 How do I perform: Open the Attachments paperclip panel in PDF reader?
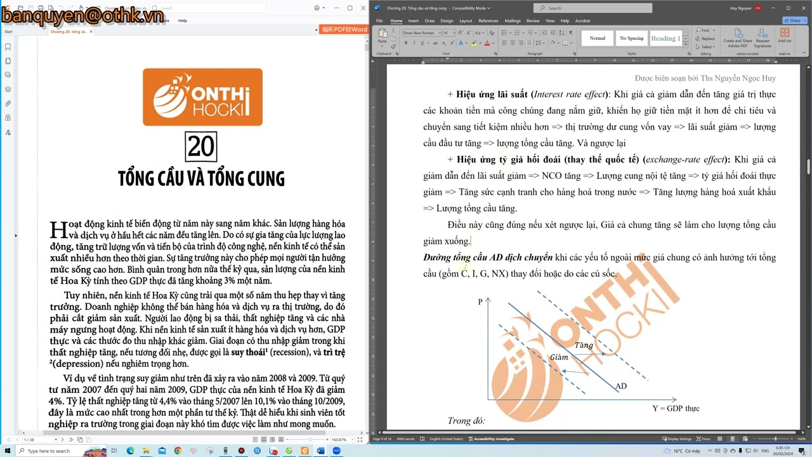click(8, 103)
